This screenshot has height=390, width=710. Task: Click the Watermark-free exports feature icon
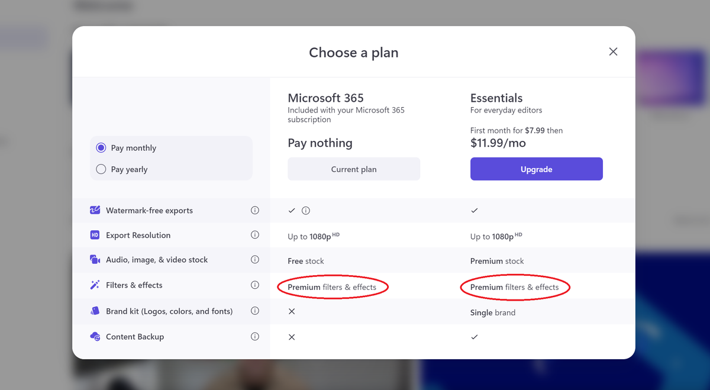tap(95, 210)
